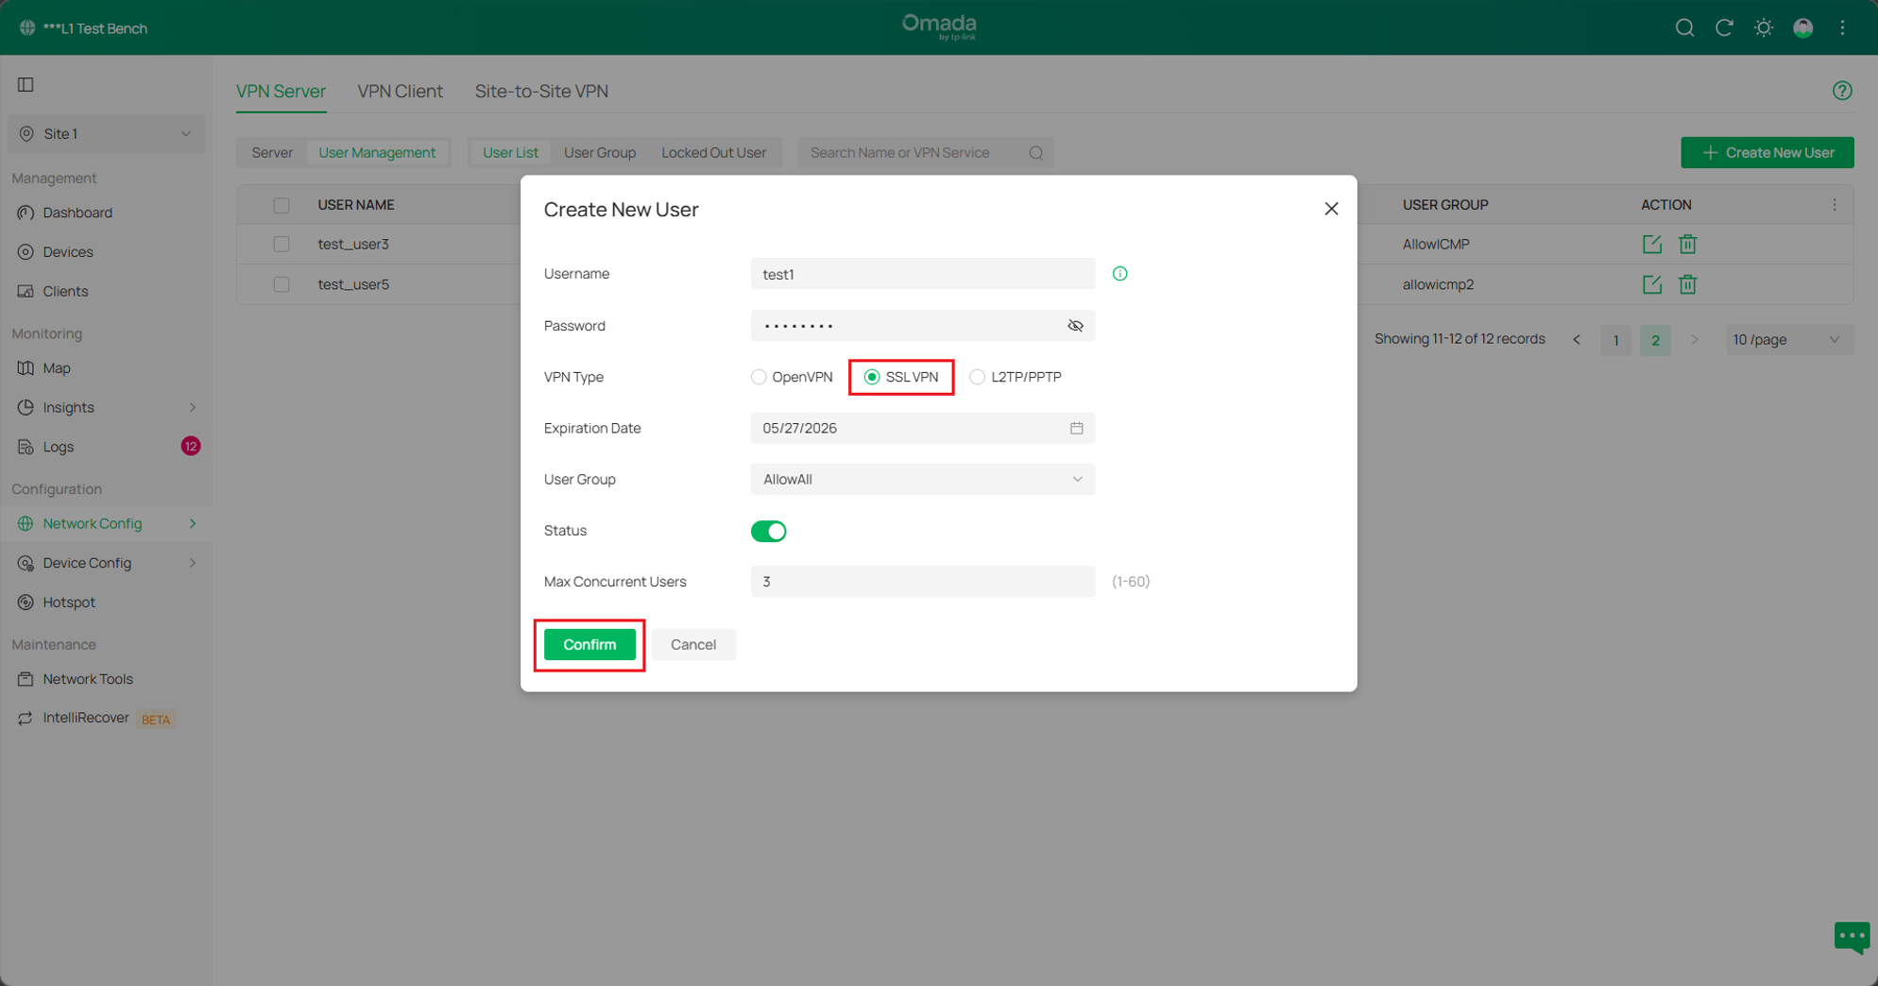The height and width of the screenshot is (986, 1878).
Task: Click the help question mark icon
Action: [x=1842, y=91]
